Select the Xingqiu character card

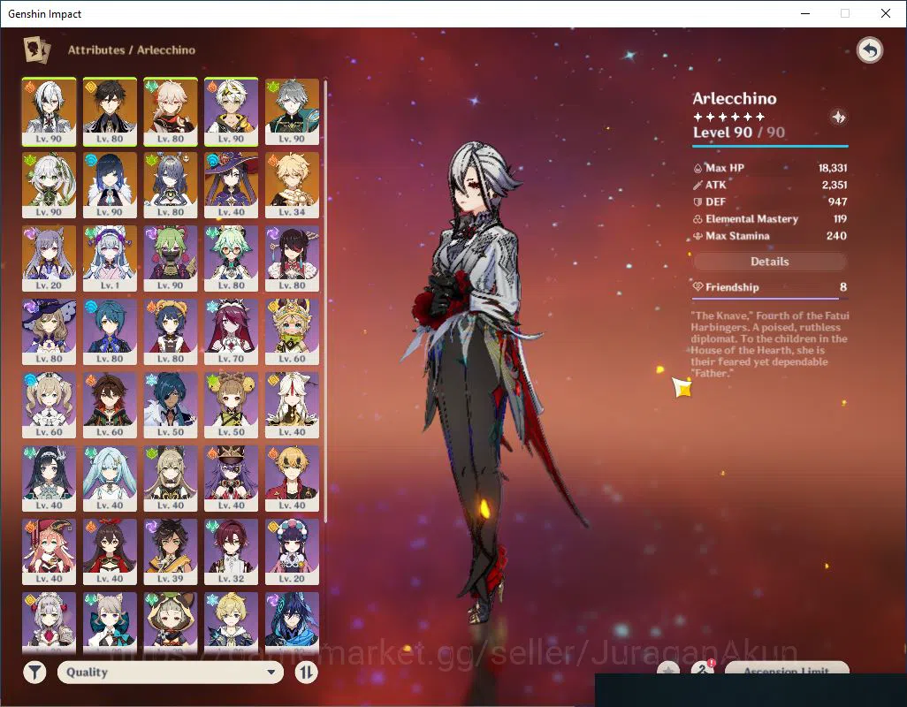[110, 331]
